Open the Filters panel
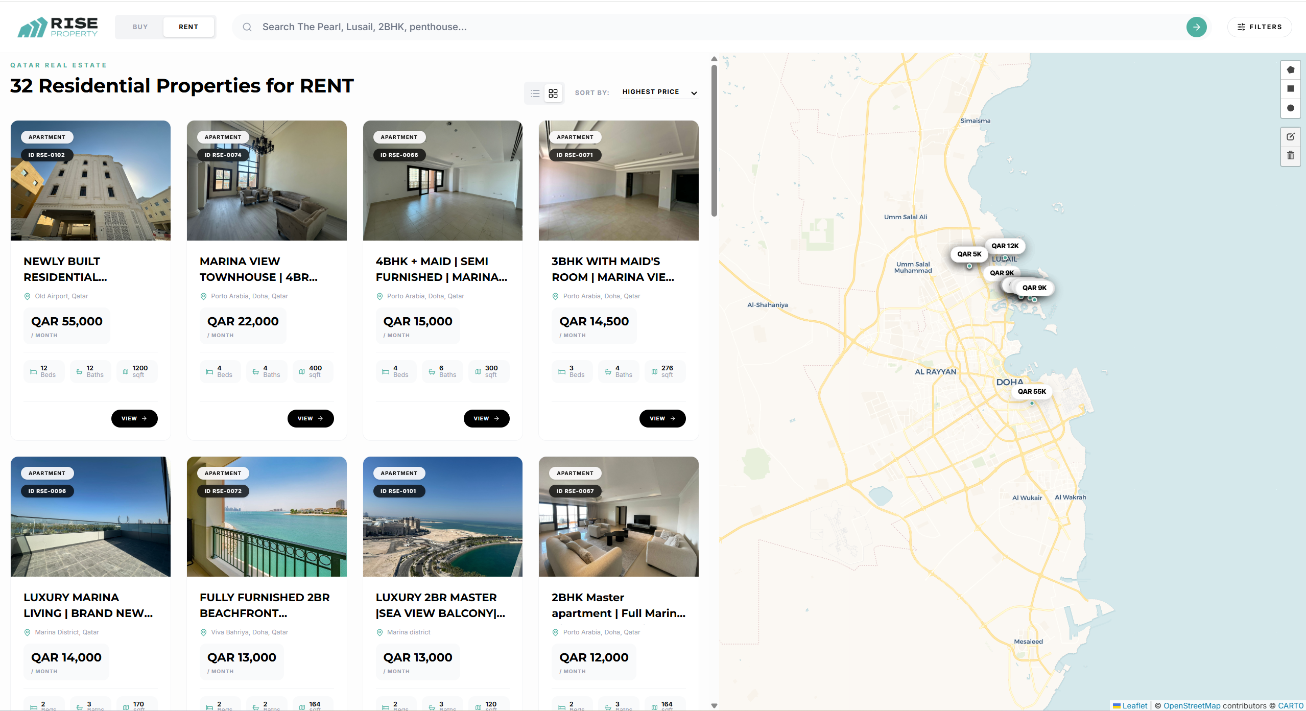 [x=1260, y=27]
